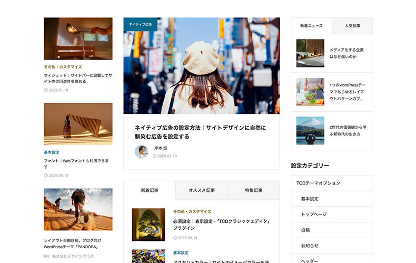
Task: Click the author avatar of 岸本 悠
Action: tap(142, 152)
